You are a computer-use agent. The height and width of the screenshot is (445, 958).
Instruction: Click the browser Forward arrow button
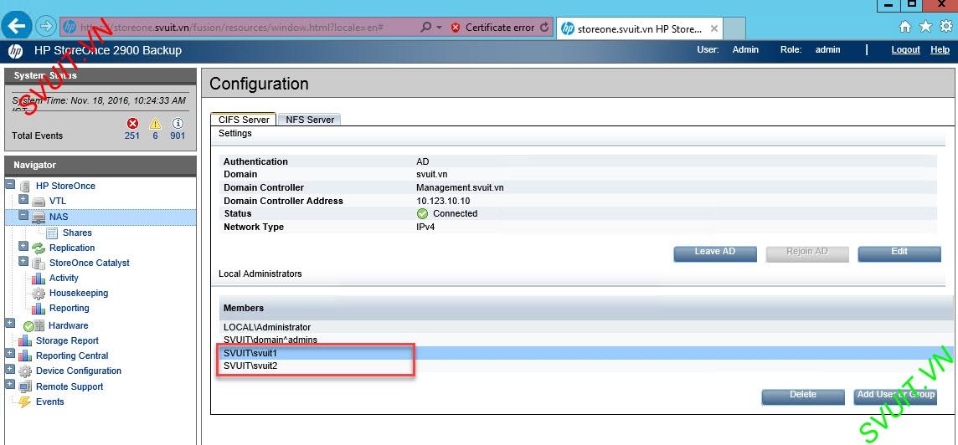[x=46, y=27]
